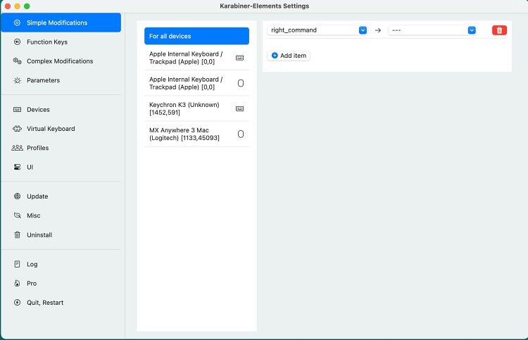Screen dimensions: 528x340
Task: Click the Profiles people icon
Action: pyautogui.click(x=17, y=148)
